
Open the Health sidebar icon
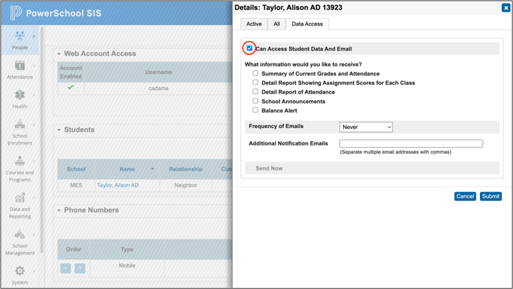click(19, 95)
